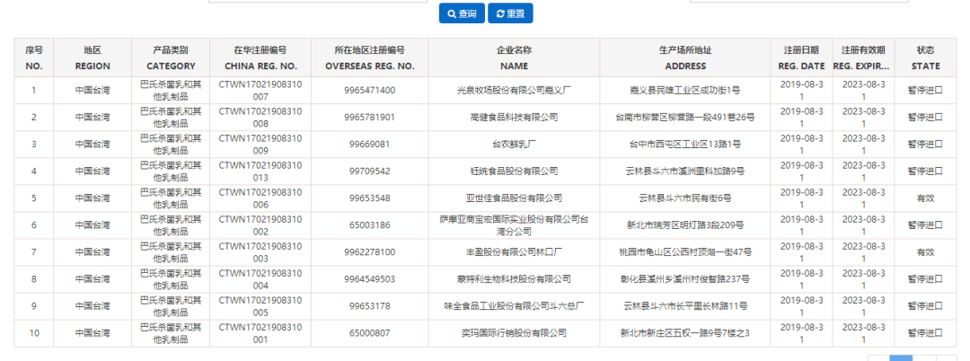This screenshot has width=970, height=361.
Task: Select company 高健食品科技有限公司
Action: click(x=514, y=118)
